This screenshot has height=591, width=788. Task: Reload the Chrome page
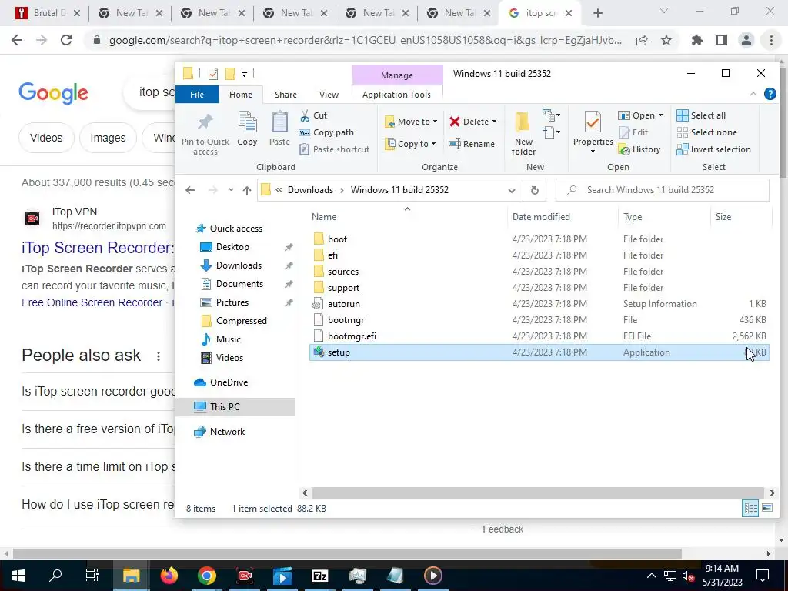click(x=66, y=40)
